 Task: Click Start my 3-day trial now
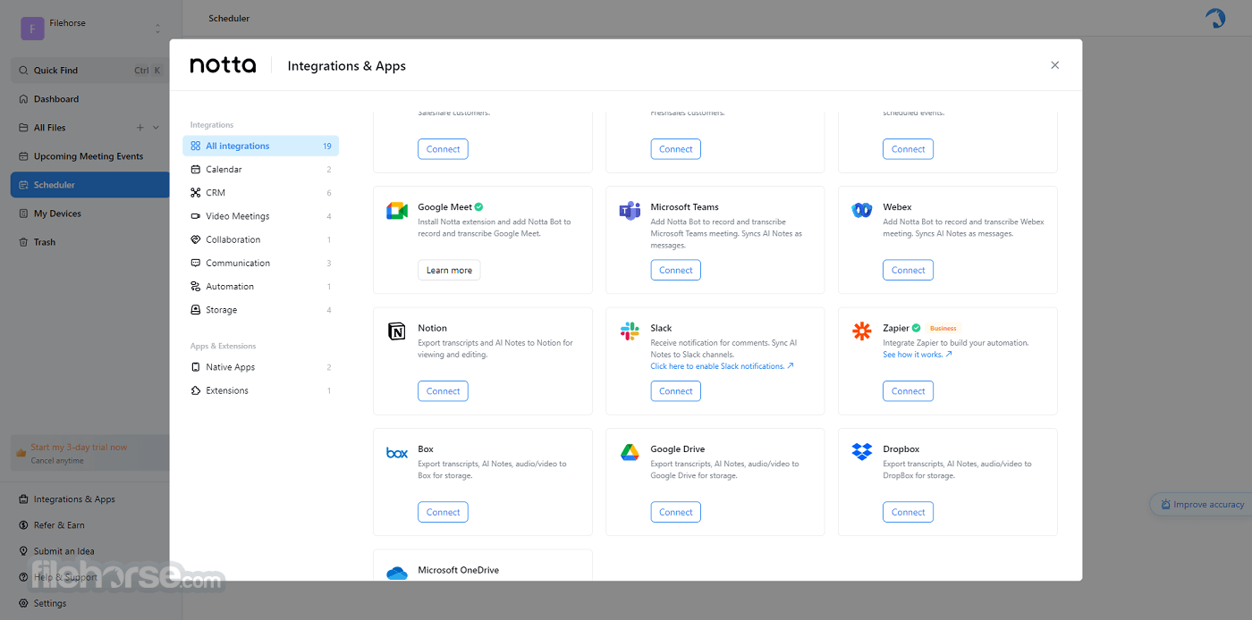click(79, 448)
